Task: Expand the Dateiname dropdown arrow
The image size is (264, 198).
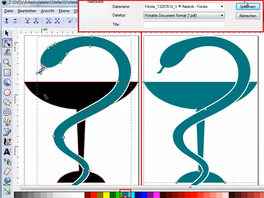Action: tap(222, 7)
